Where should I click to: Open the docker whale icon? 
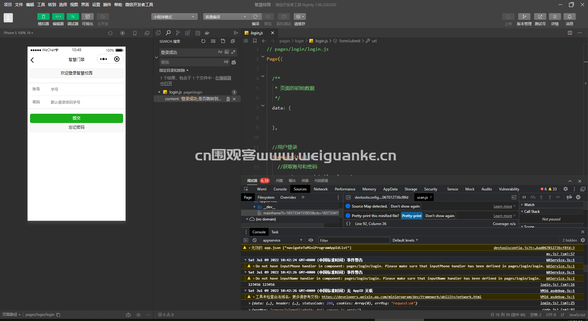pos(207,33)
